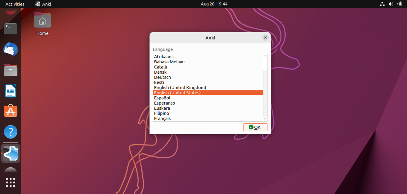This screenshot has height=194, width=407.
Task: Open the Help application
Action: pyautogui.click(x=10, y=132)
